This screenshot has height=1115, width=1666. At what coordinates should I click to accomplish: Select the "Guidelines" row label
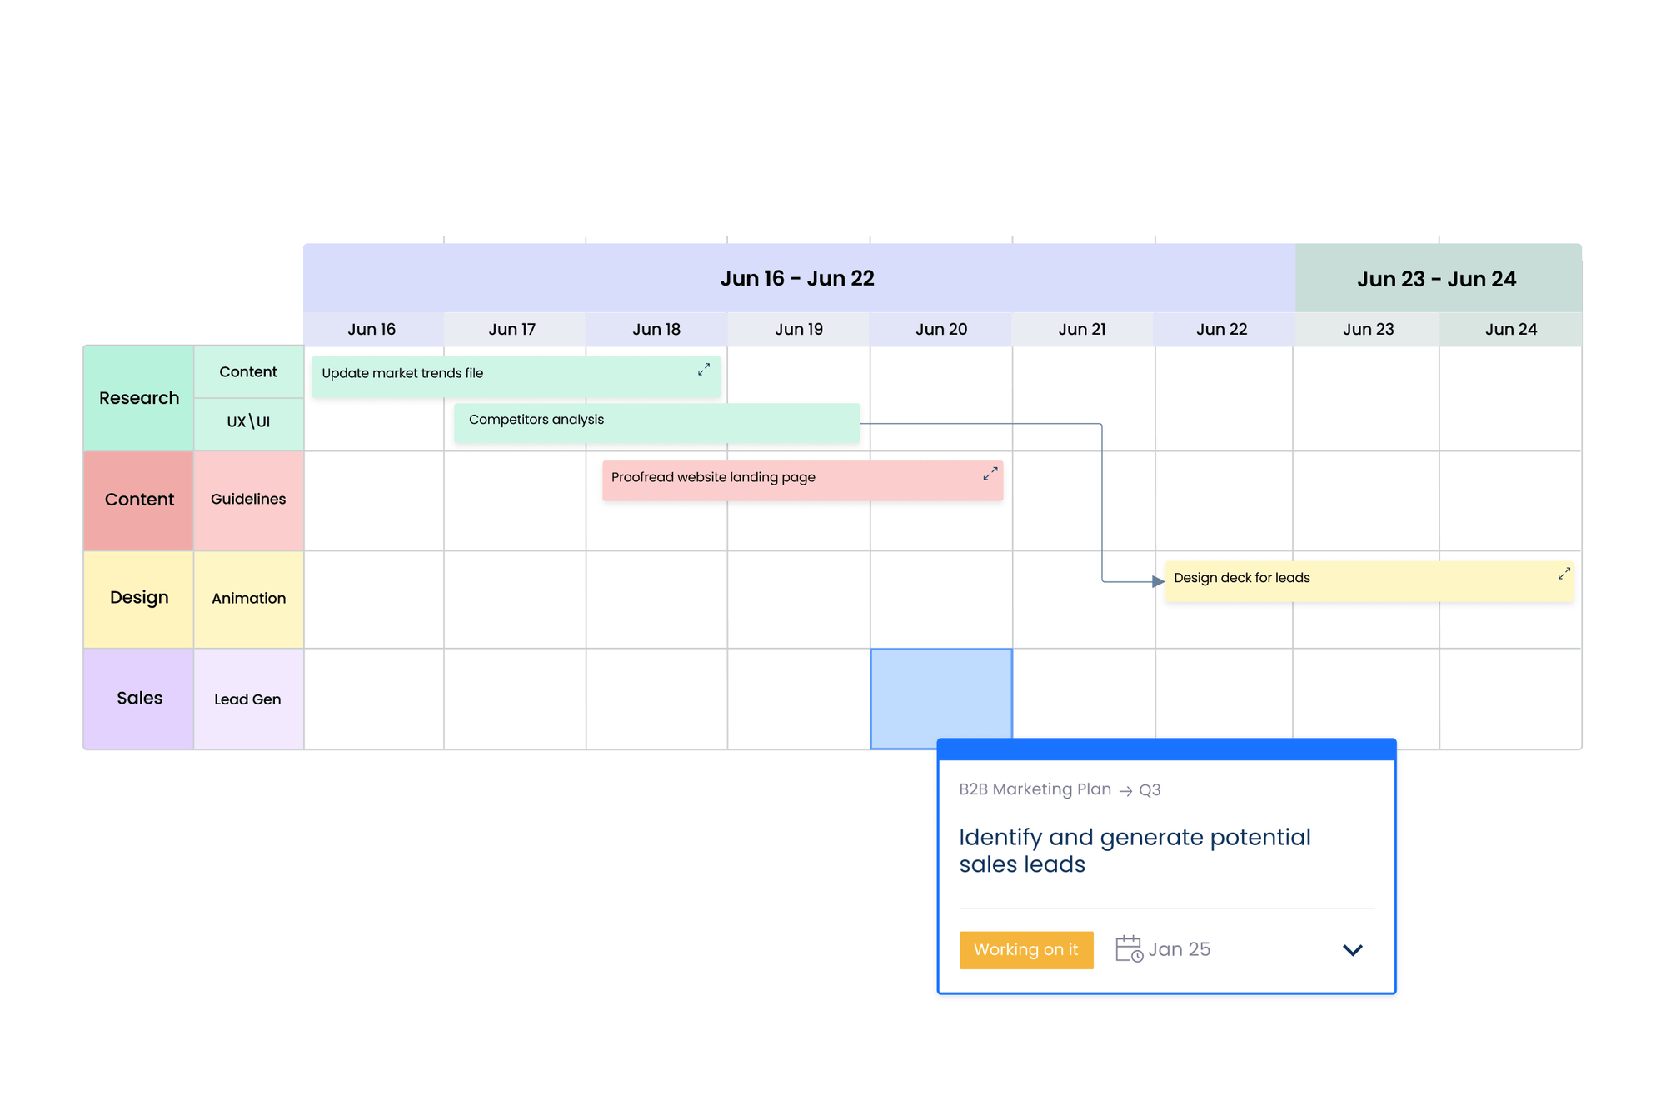(247, 499)
